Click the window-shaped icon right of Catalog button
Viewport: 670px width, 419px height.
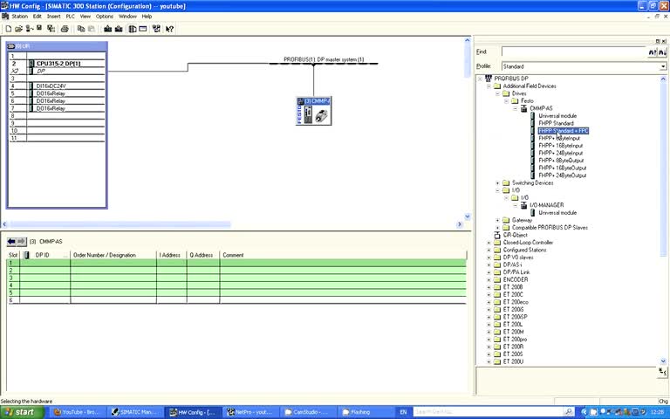click(143, 29)
